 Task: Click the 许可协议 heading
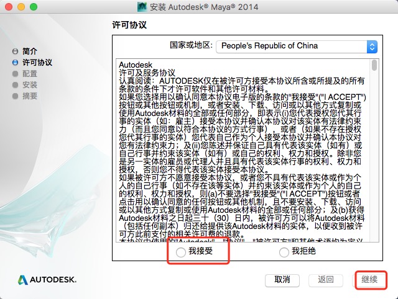tap(129, 25)
